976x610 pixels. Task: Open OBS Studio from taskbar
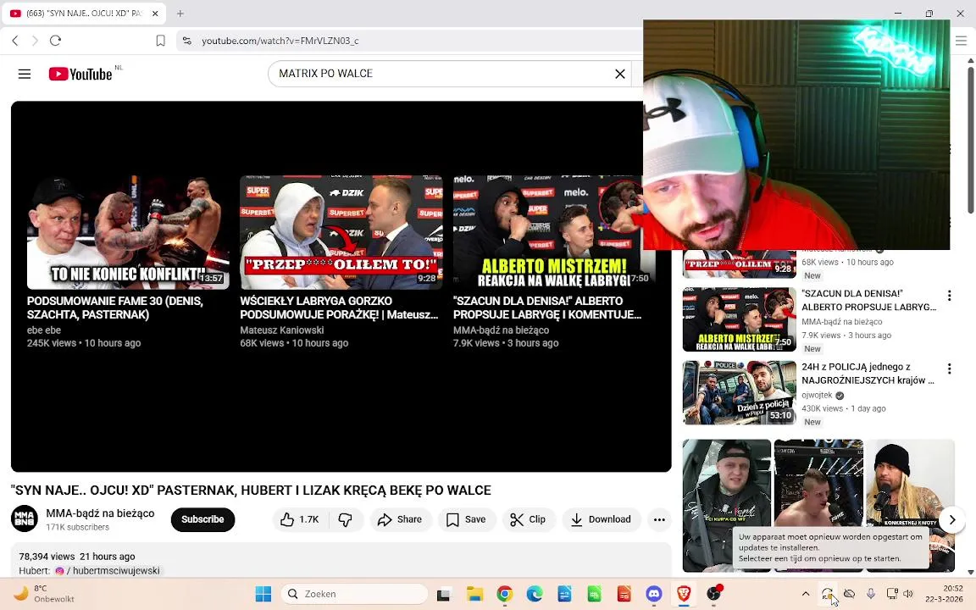[x=714, y=595]
